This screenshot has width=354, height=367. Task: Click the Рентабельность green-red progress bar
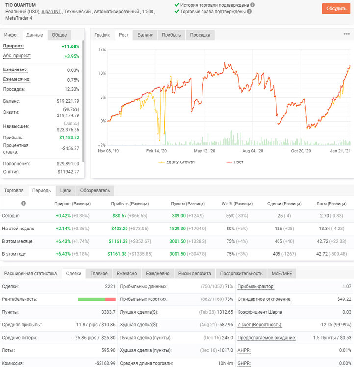(x=97, y=299)
